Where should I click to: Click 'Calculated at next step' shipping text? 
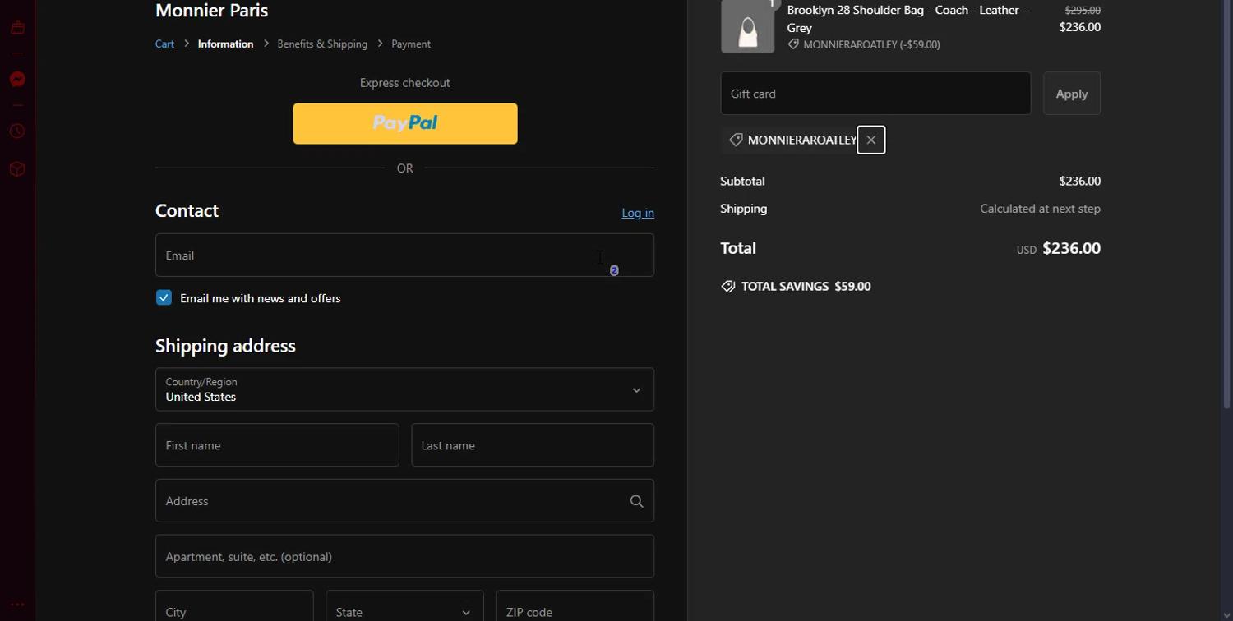click(x=1040, y=209)
